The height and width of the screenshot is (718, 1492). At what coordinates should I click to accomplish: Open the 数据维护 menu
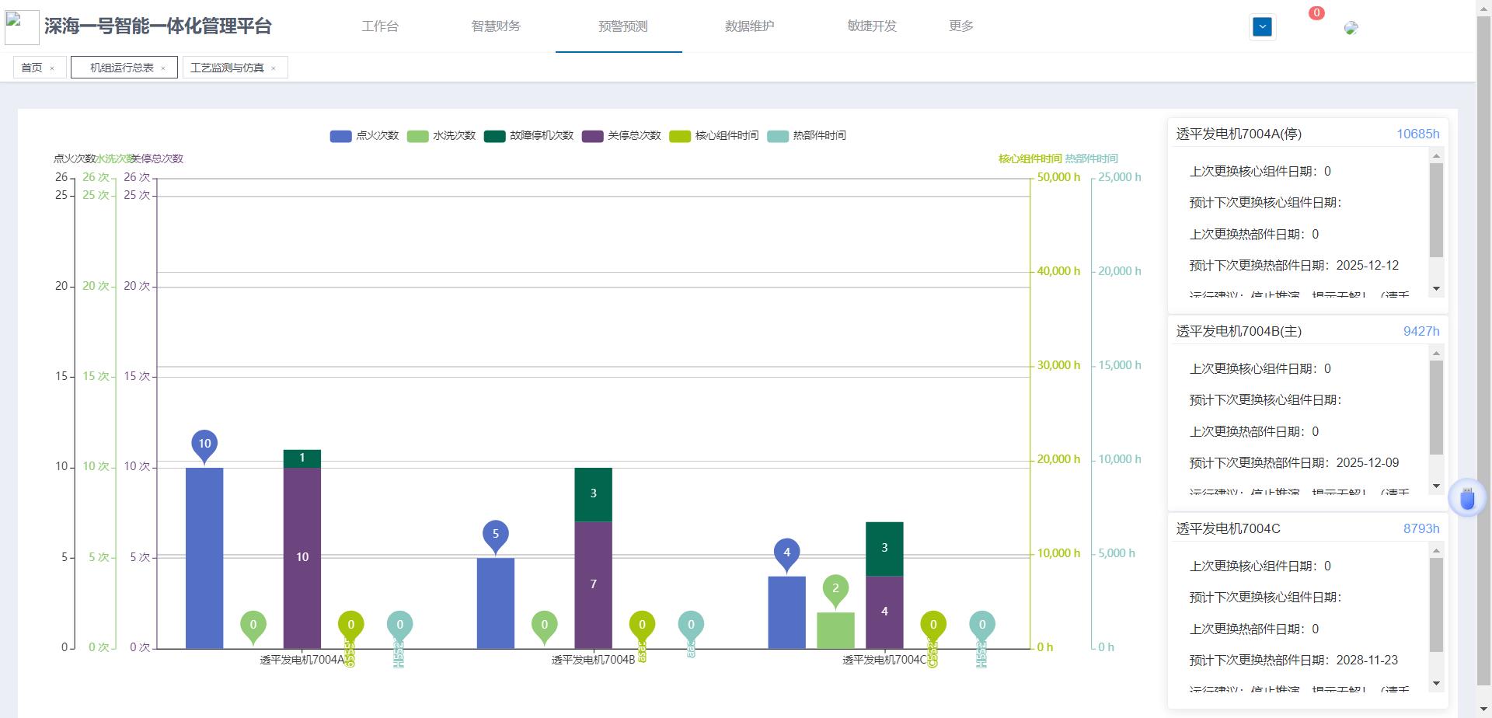click(749, 26)
